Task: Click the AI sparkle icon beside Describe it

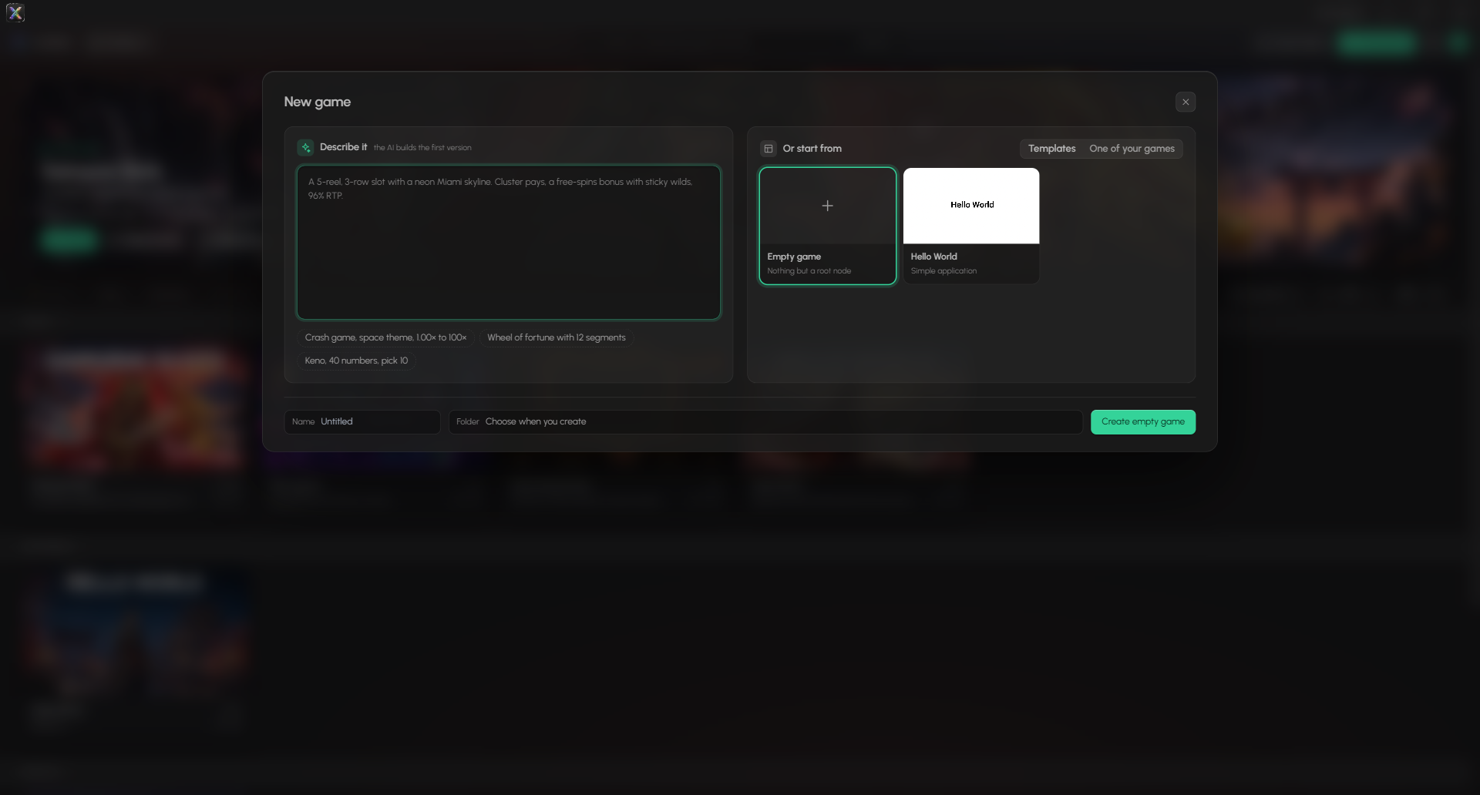Action: [306, 147]
